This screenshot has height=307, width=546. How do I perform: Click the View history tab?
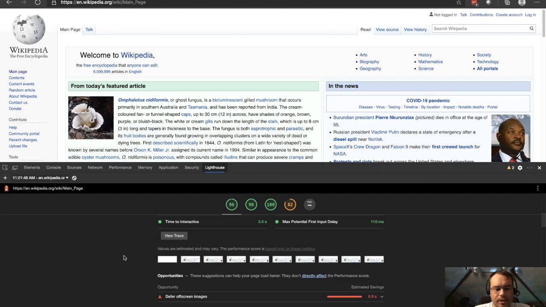[415, 29]
